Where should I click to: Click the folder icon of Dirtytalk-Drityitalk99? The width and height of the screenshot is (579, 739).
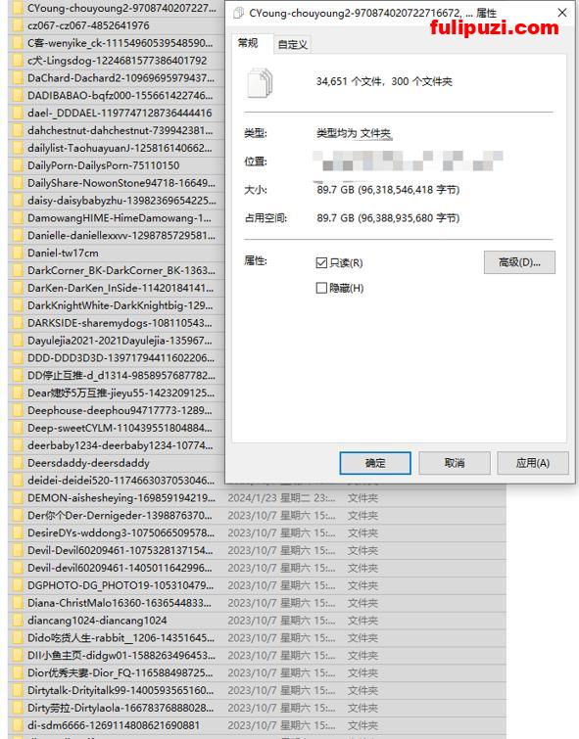pyautogui.click(x=18, y=690)
